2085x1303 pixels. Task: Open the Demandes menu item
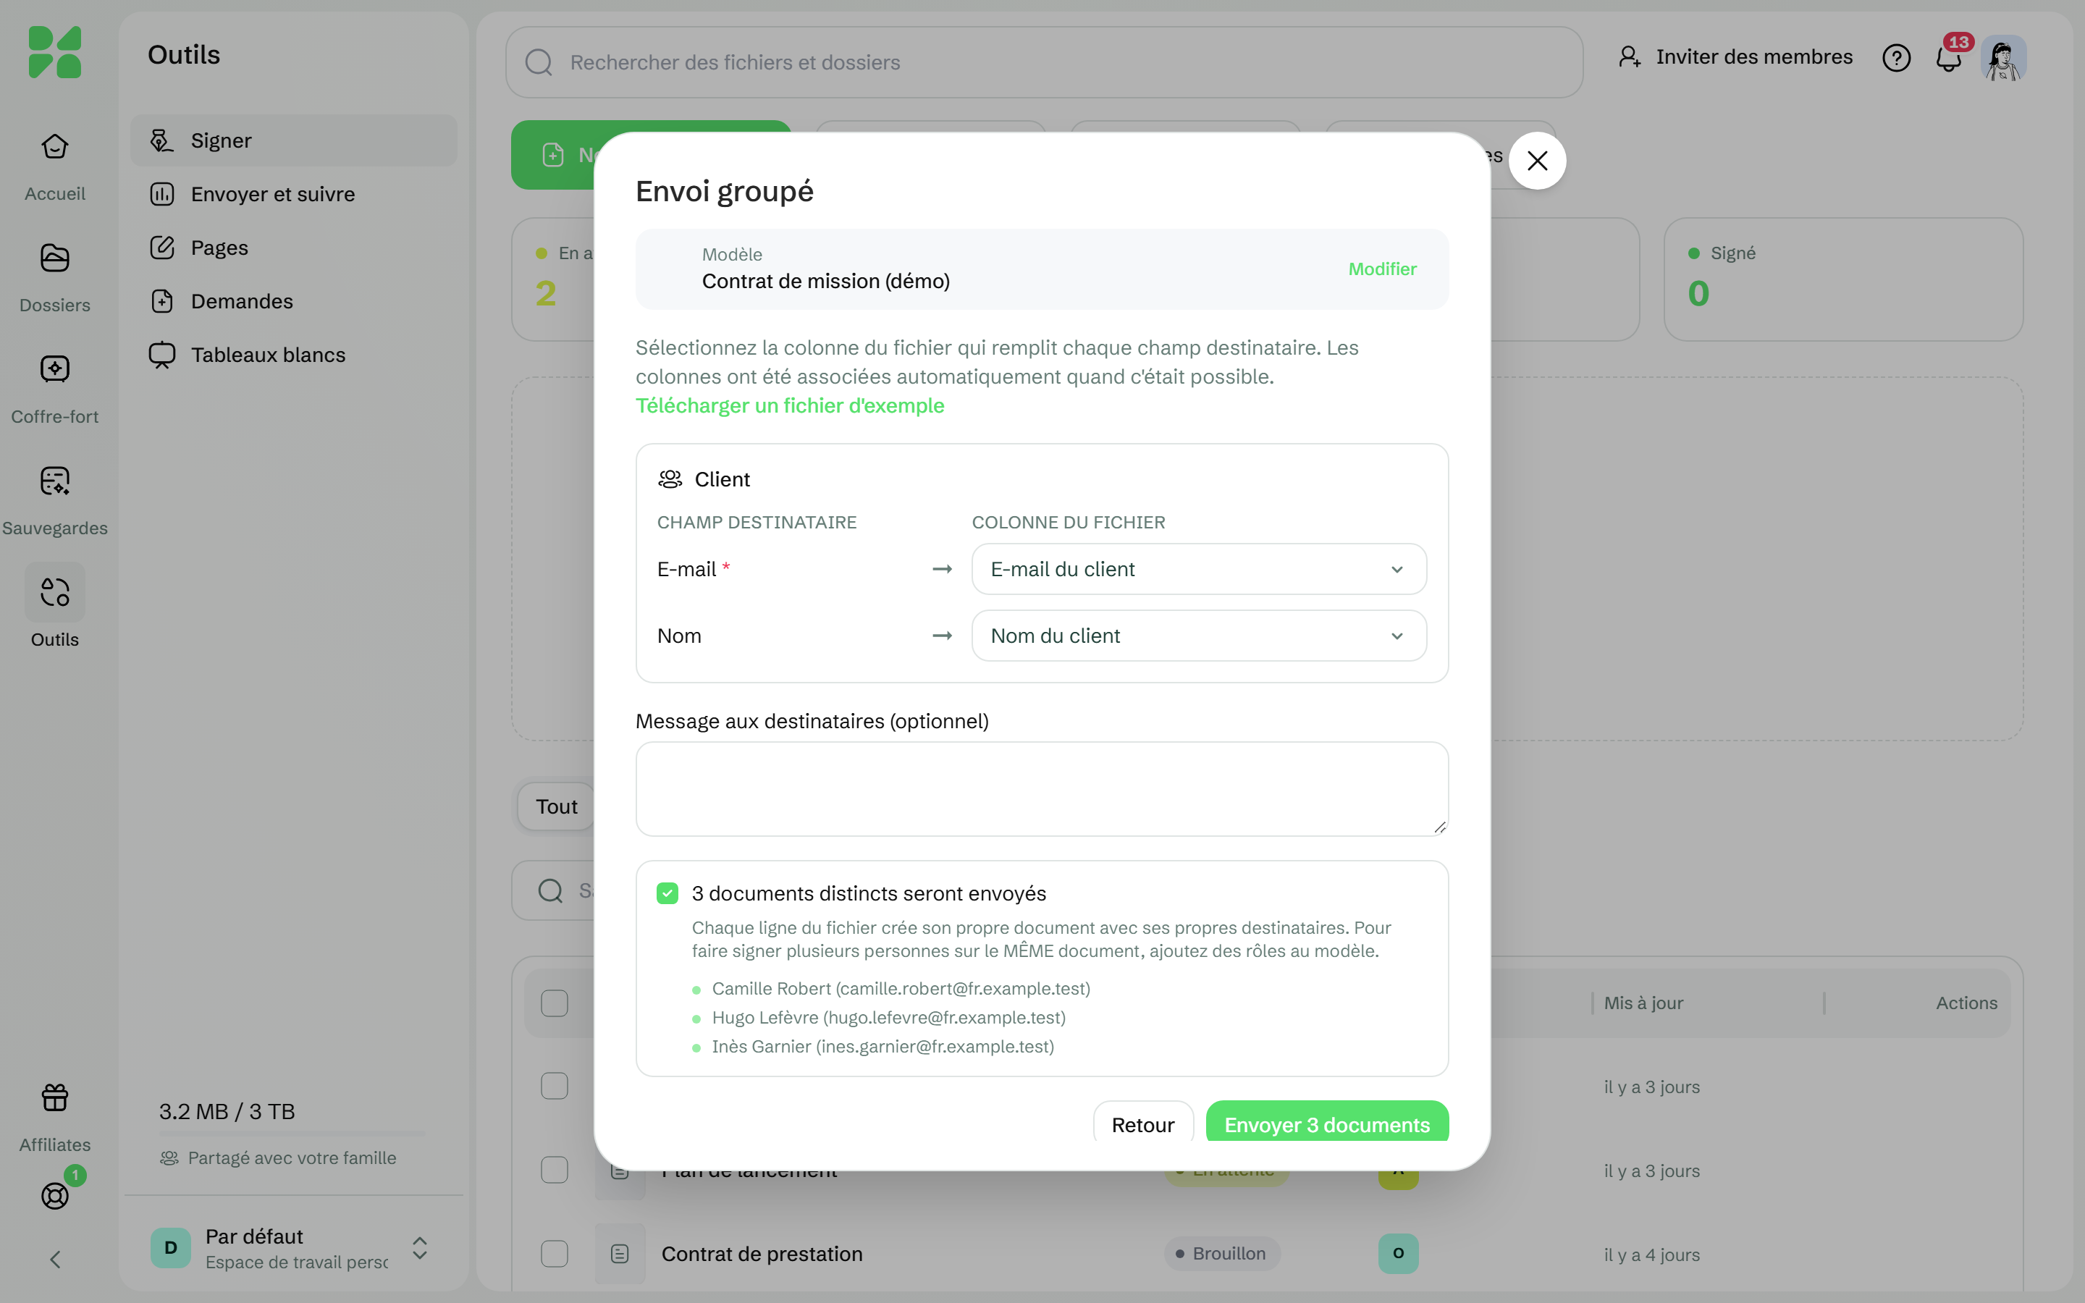[294, 300]
